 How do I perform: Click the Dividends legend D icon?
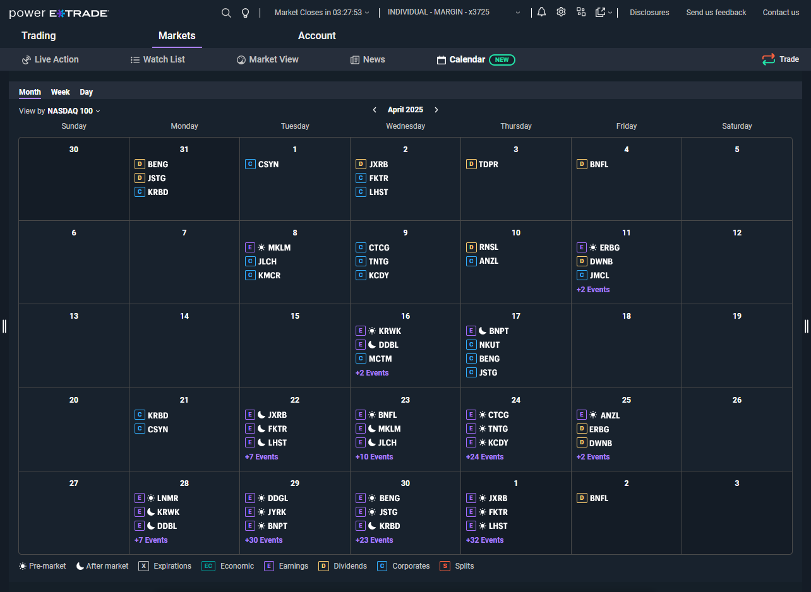tap(323, 566)
